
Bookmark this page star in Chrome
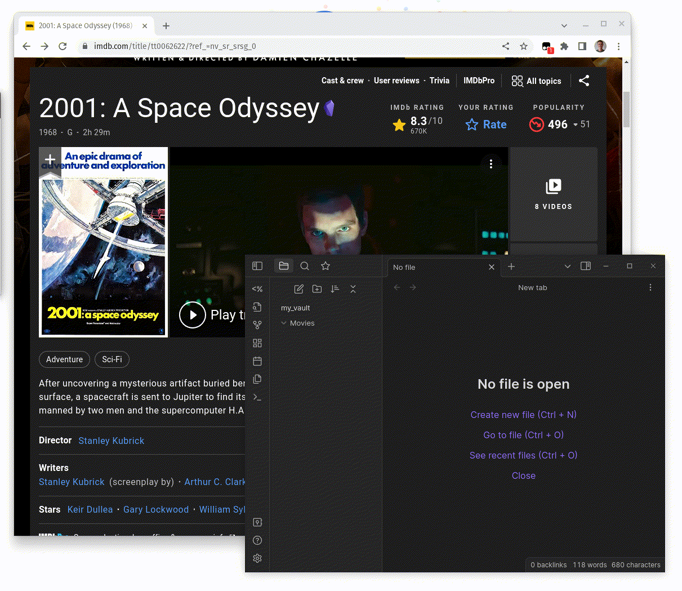tap(524, 46)
